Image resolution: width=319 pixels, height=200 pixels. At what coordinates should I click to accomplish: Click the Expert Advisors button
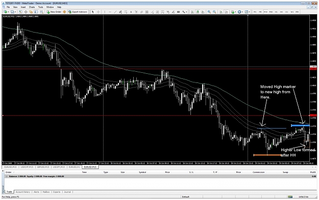pyautogui.click(x=78, y=12)
